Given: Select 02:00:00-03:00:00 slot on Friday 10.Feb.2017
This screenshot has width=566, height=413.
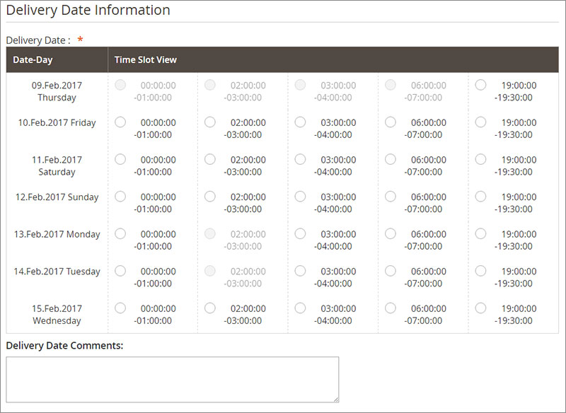Looking at the screenshot, I should pyautogui.click(x=210, y=122).
